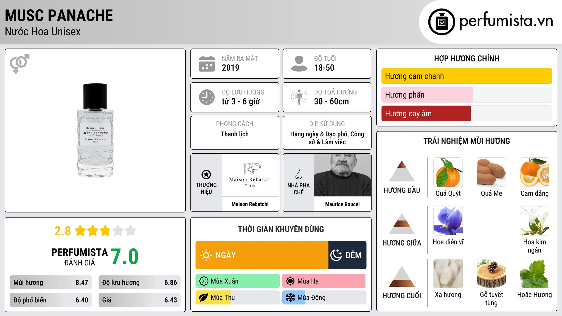Click the moon icon beside Đêm
This screenshot has height=316, width=562.
click(x=336, y=255)
